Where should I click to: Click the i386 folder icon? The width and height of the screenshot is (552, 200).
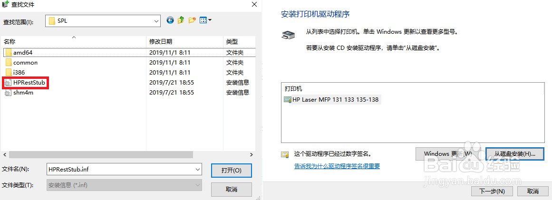9,73
